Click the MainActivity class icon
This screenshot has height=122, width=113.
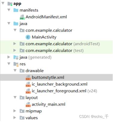(28, 37)
